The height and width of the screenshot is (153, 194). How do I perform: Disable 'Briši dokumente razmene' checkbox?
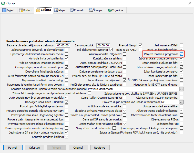coord(111,49)
